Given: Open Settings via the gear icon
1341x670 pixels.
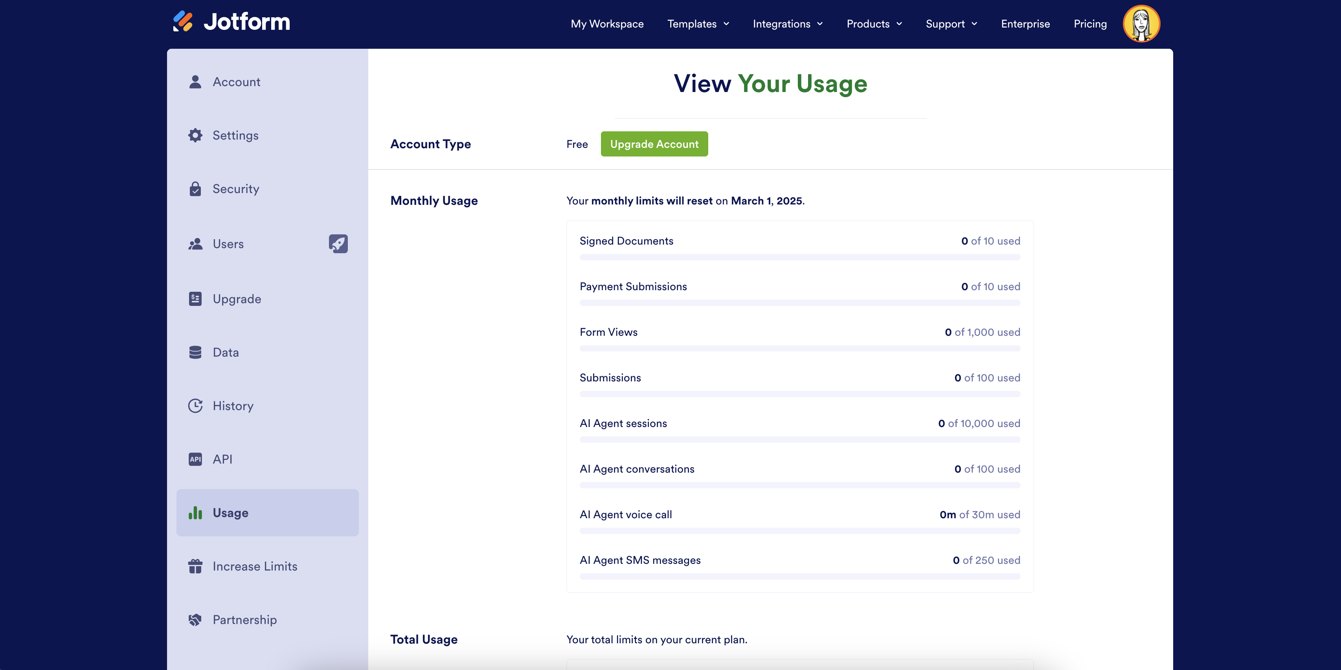Looking at the screenshot, I should (195, 136).
